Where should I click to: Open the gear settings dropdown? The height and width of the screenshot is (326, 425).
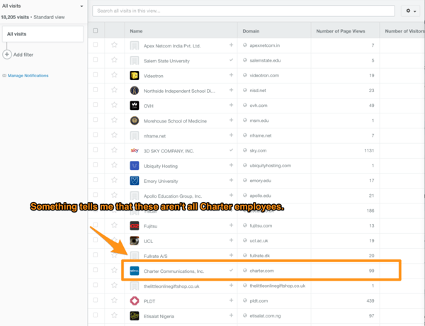411,11
